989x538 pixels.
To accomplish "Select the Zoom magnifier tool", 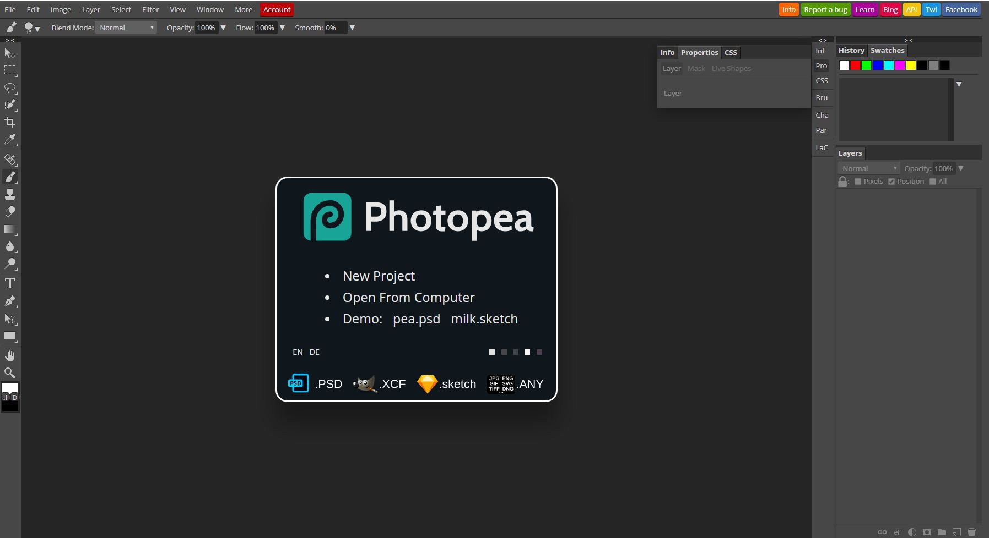I will point(10,373).
